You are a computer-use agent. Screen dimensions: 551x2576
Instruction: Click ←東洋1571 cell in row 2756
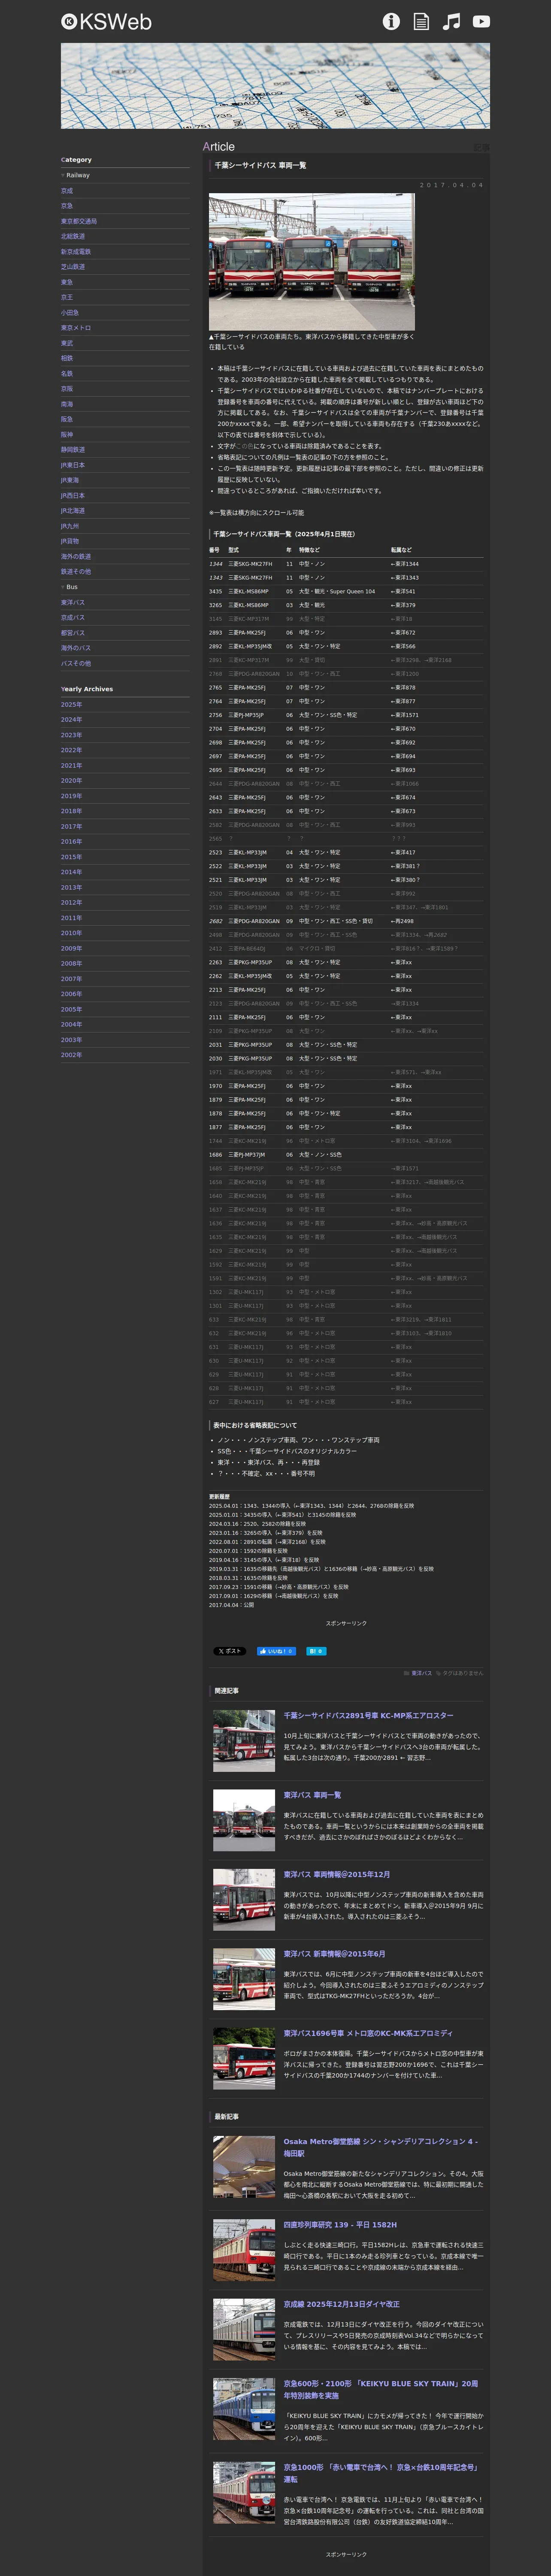(405, 715)
